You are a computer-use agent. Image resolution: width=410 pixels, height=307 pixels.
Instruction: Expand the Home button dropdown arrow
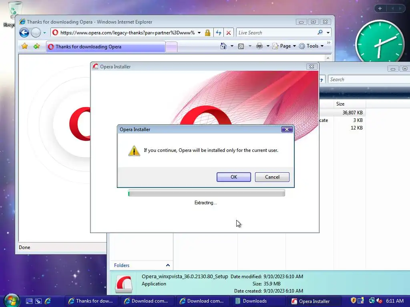[232, 46]
